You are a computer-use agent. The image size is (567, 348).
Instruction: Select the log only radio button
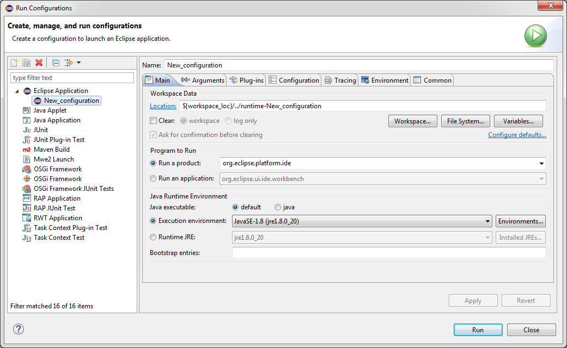coord(228,121)
